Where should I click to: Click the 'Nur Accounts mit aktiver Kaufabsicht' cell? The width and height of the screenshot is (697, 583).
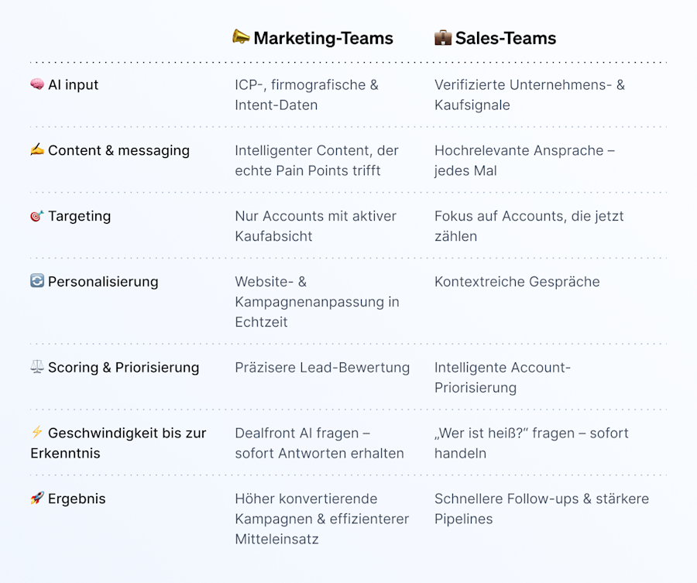click(x=315, y=226)
